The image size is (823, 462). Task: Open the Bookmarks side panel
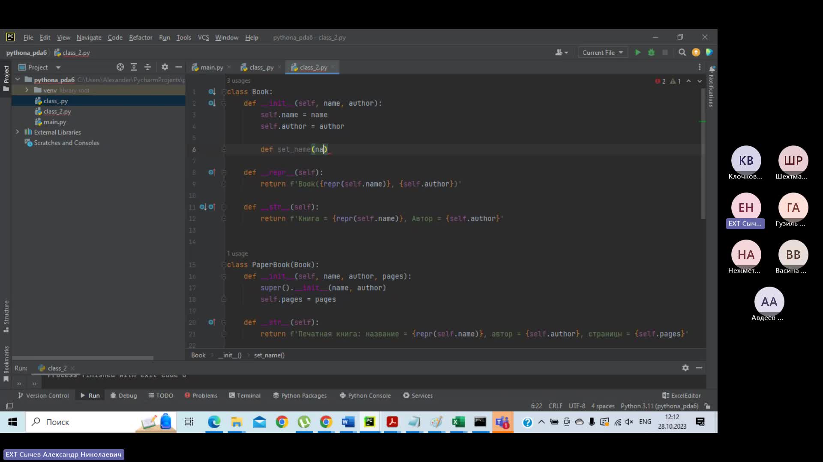coord(6,364)
